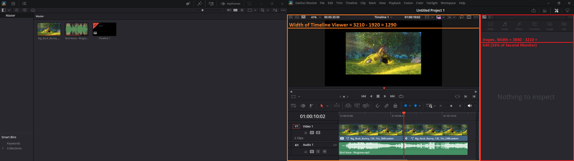
Task: Toggle the dual viewer split icon
Action: click(469, 17)
